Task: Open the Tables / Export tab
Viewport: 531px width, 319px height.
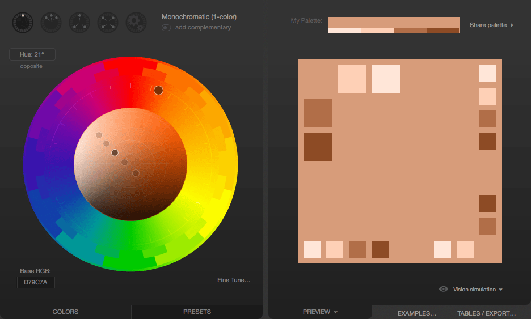Action: pyautogui.click(x=486, y=313)
